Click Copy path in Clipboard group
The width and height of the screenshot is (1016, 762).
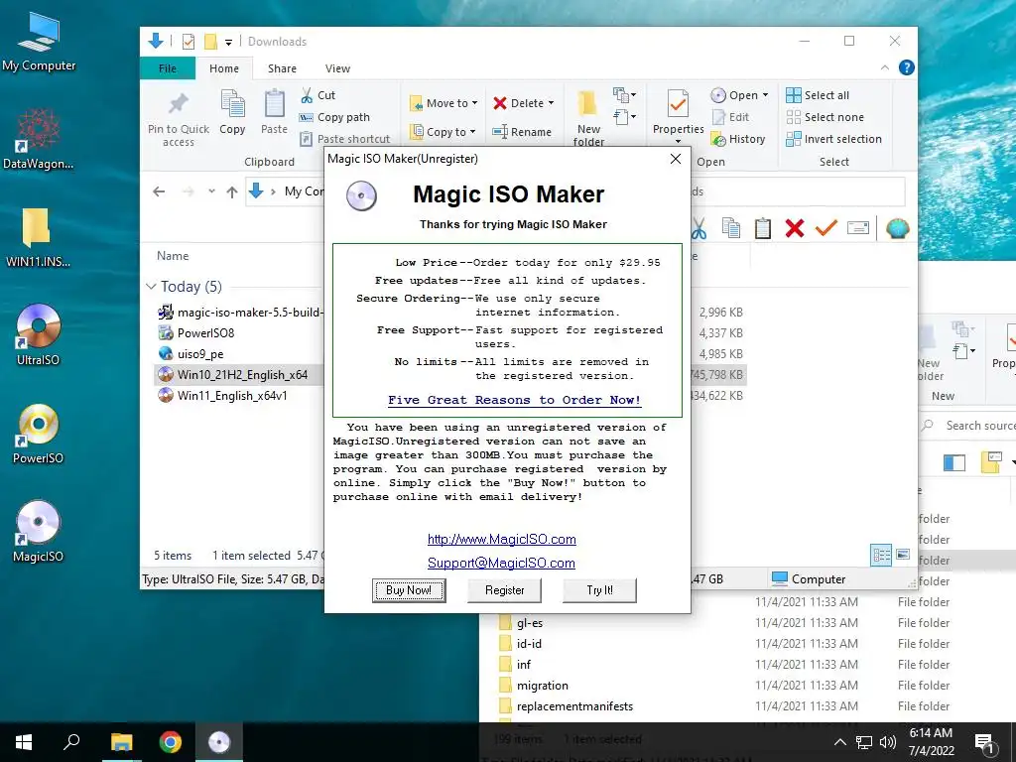point(334,117)
